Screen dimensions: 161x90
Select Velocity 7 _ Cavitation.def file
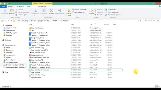pyautogui.click(x=39, y=35)
